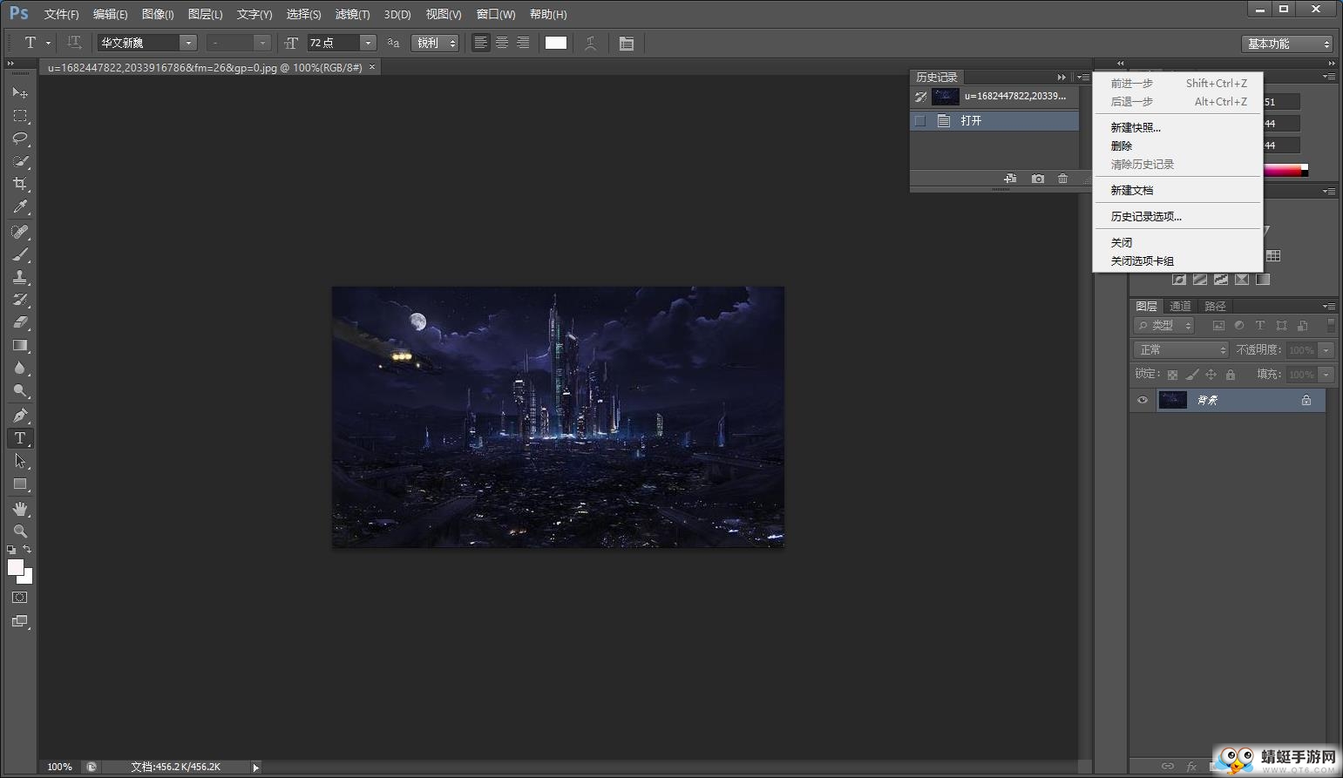Select the Move tool

[20, 92]
